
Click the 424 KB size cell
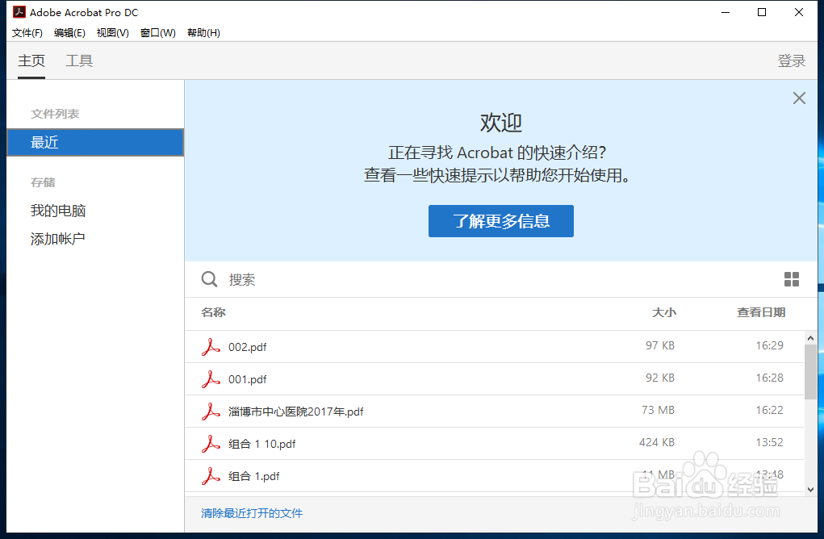(x=657, y=442)
